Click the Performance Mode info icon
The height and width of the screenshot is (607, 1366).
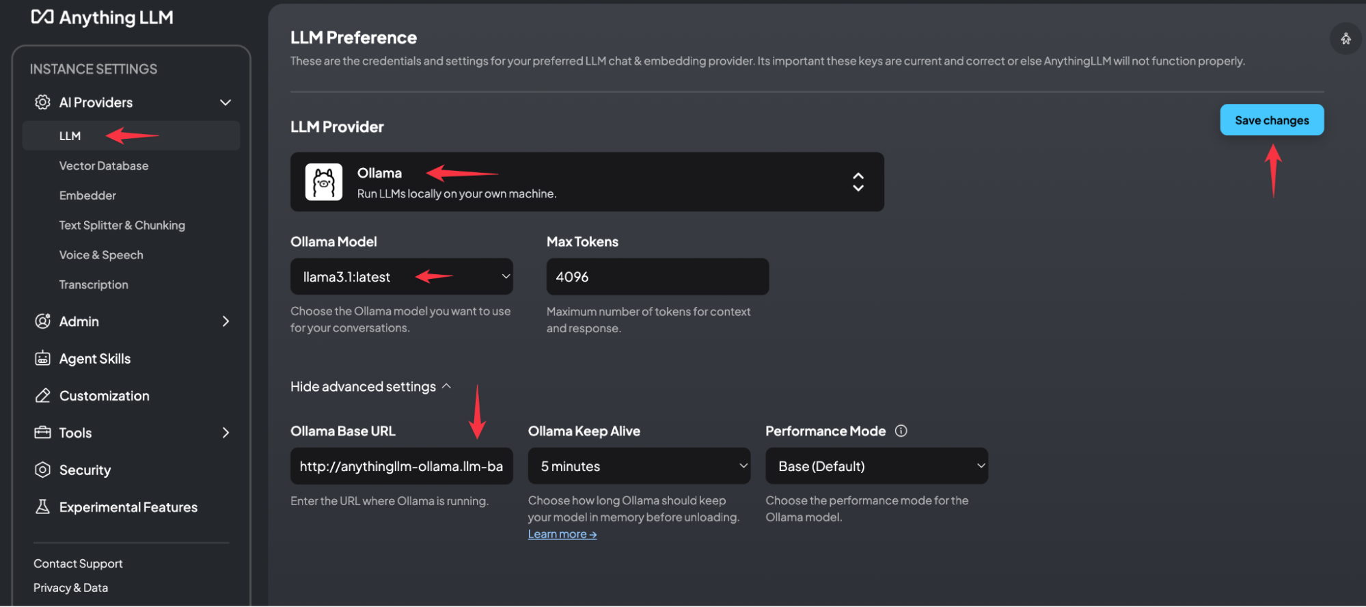(x=901, y=431)
